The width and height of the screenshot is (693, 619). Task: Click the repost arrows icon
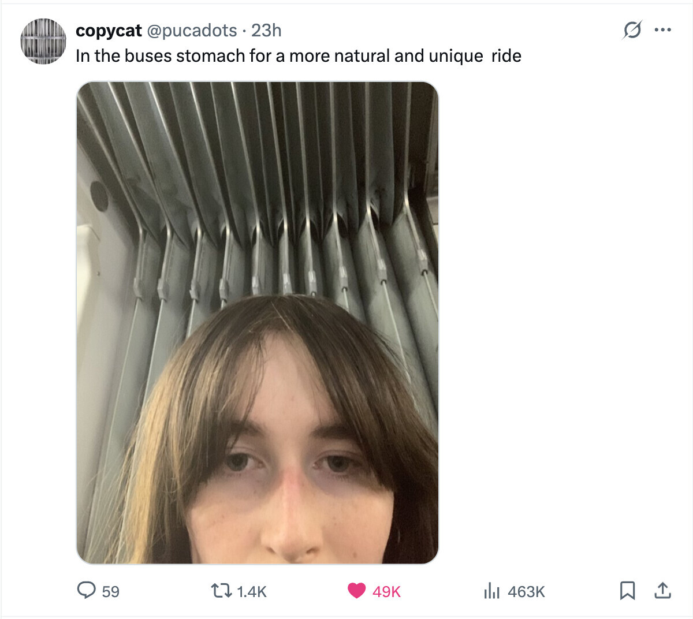pyautogui.click(x=221, y=590)
